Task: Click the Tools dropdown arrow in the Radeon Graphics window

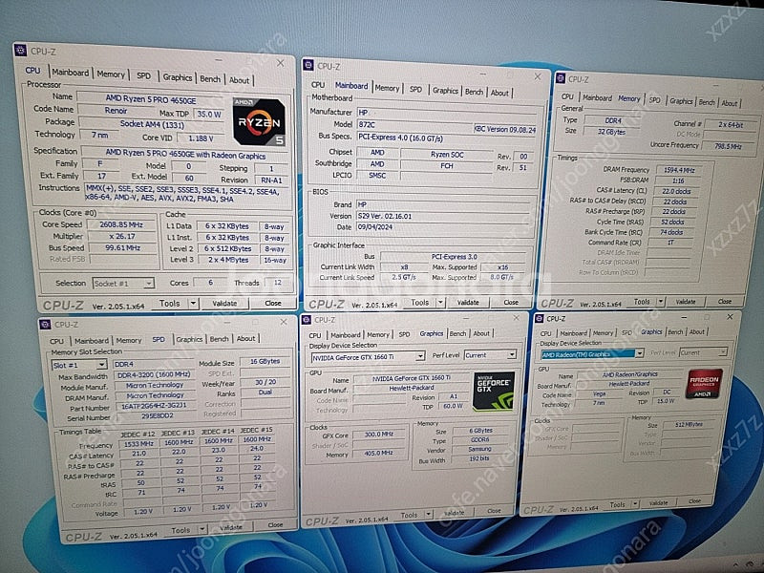Action: click(635, 504)
